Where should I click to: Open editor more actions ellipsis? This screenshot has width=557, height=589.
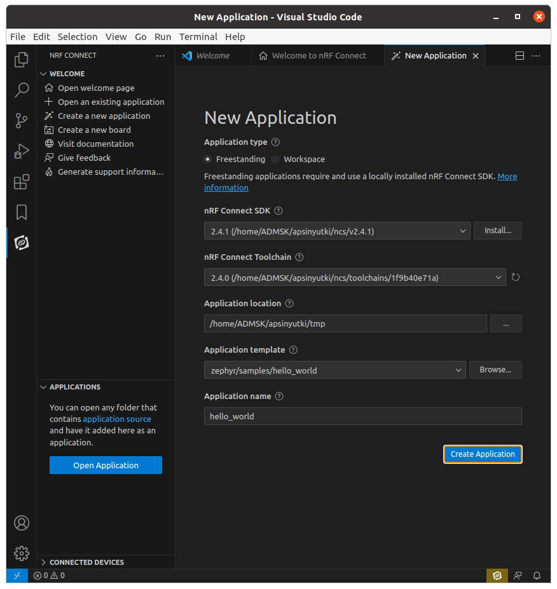pos(536,55)
